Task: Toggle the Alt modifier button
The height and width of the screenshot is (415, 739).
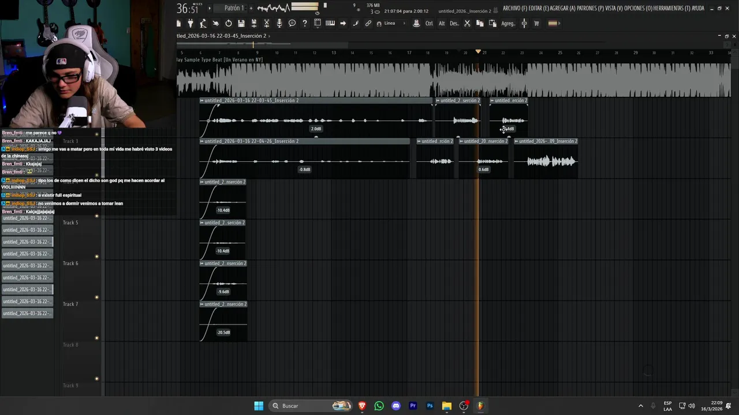Action: 442,24
